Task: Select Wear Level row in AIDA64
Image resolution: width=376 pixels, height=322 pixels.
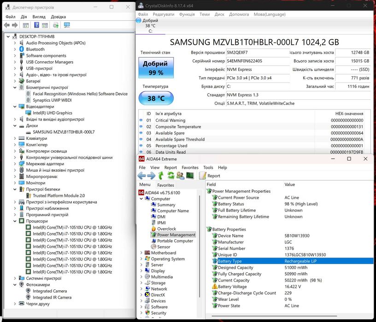Action: click(x=290, y=299)
